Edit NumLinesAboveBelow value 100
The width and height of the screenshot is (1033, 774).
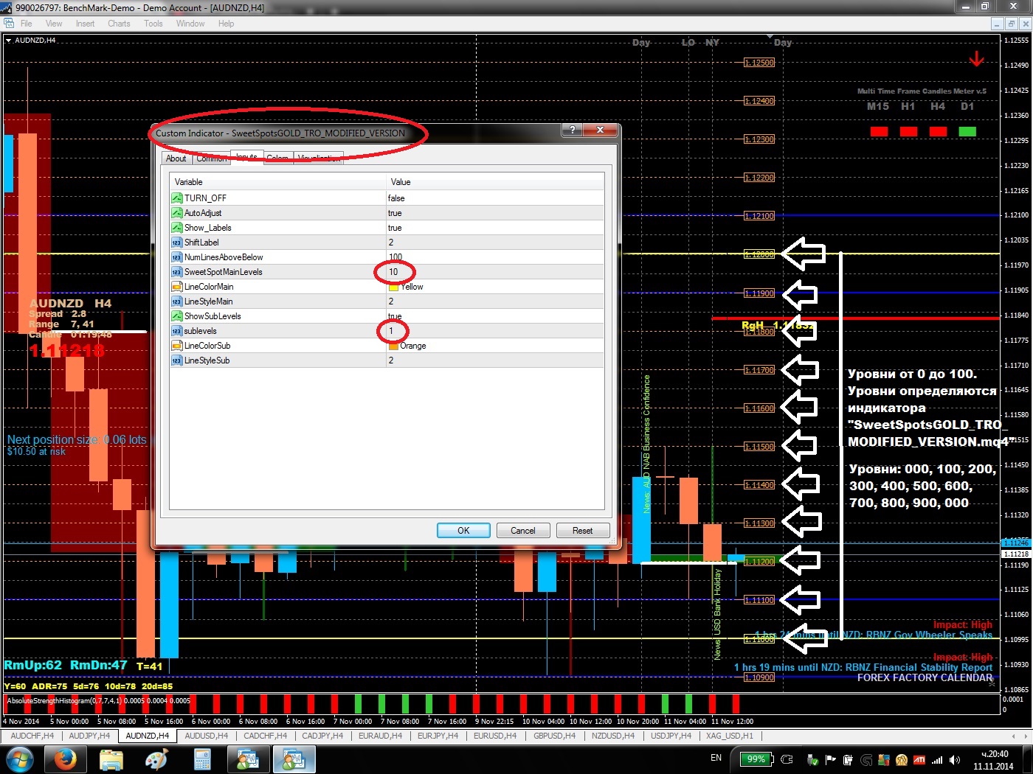[x=495, y=257]
